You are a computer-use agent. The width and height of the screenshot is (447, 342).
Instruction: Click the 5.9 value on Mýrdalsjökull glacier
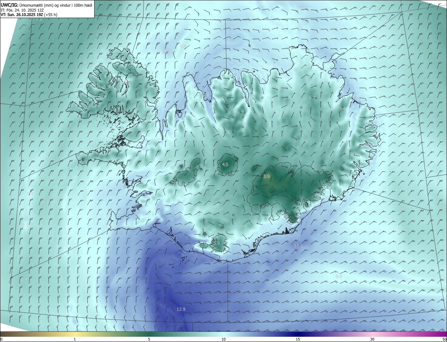[216, 243]
